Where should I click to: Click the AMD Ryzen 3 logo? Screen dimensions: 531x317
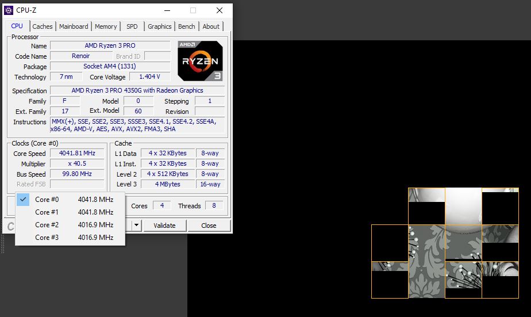[200, 60]
